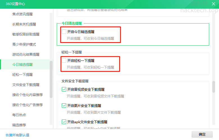Jump to 轻松一下提醒 section
The image size is (219, 140).
pos(22,75)
